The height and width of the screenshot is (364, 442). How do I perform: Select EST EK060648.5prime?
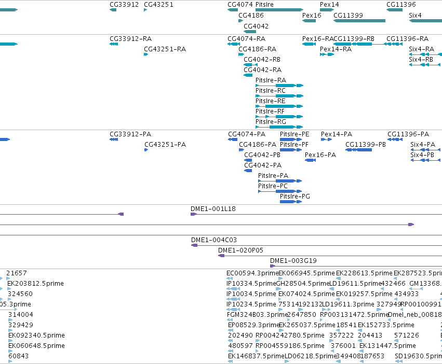[x=10, y=351]
